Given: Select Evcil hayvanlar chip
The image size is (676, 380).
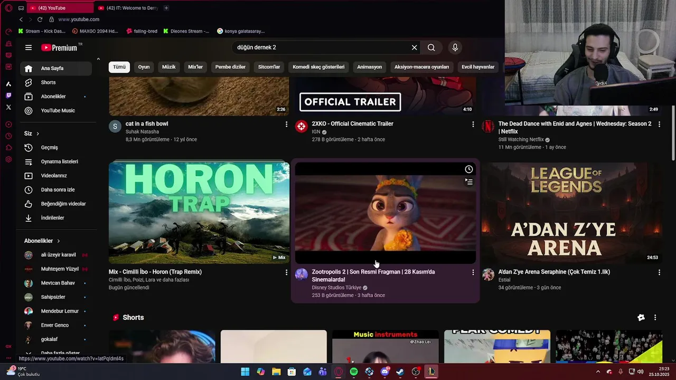Looking at the screenshot, I should coord(478,67).
